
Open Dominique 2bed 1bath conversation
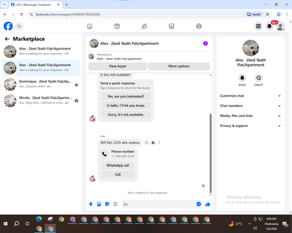(41, 84)
